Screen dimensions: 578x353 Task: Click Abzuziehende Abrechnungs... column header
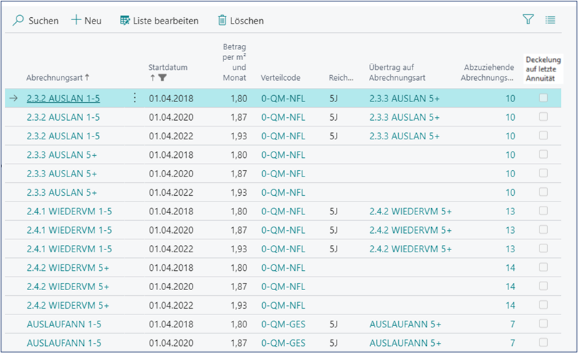click(488, 71)
